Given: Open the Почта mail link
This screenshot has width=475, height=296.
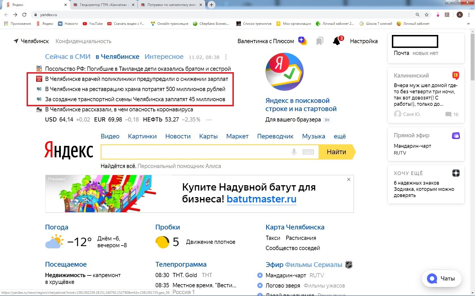Looking at the screenshot, I should 401,53.
